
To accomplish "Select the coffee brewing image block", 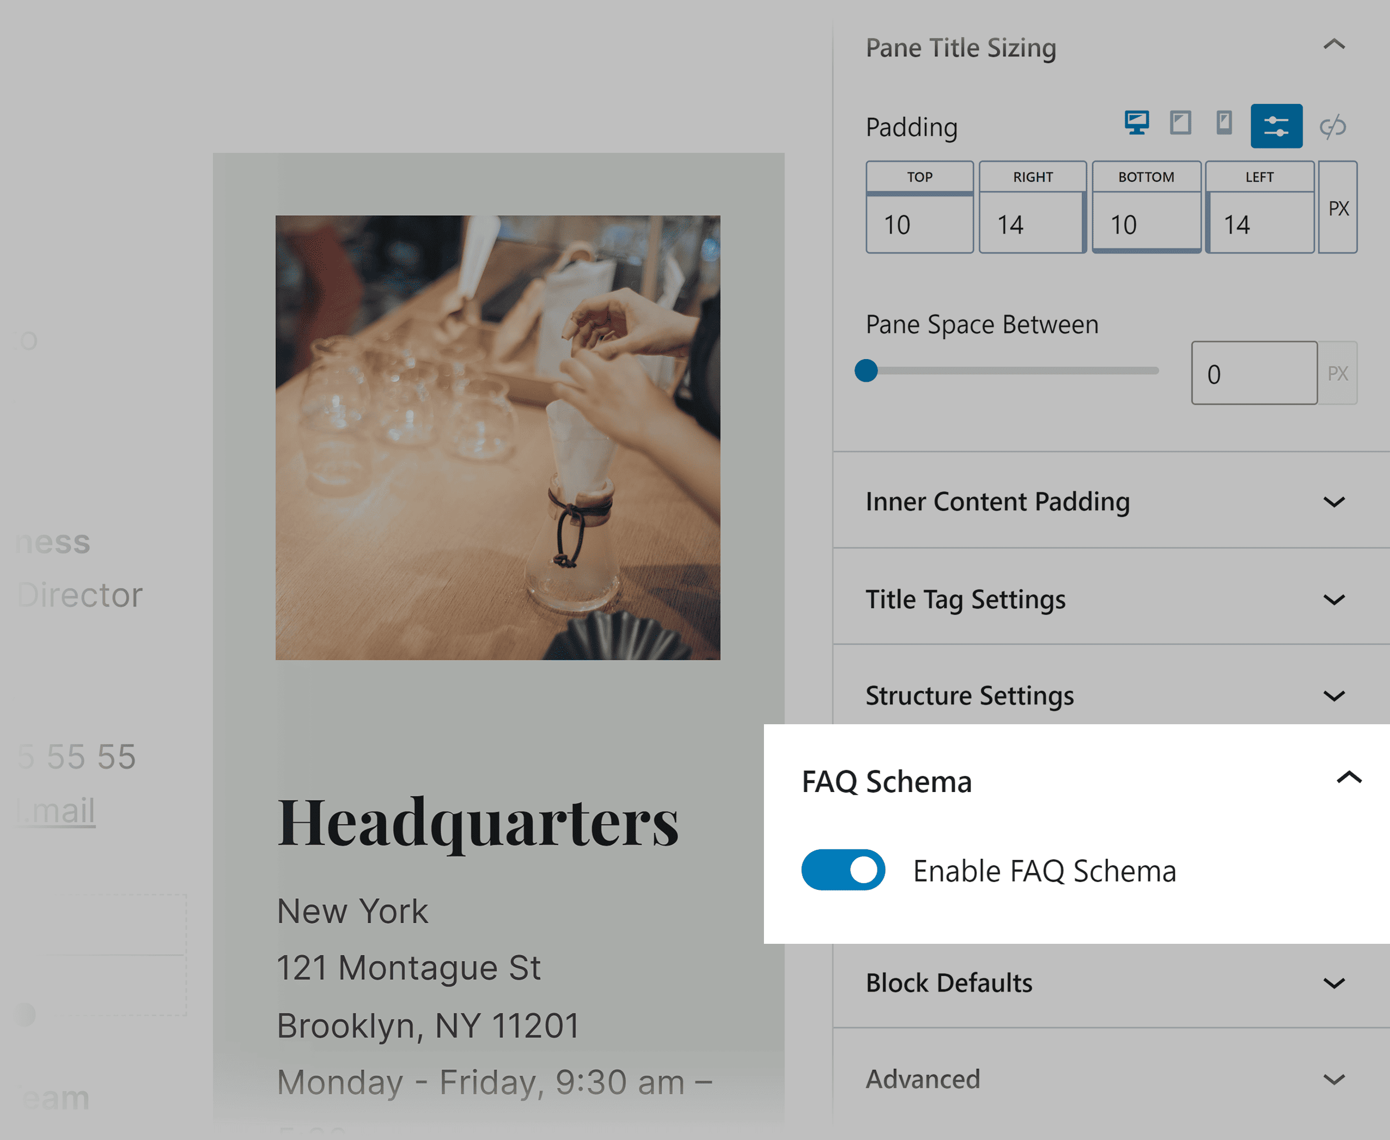I will (x=497, y=437).
